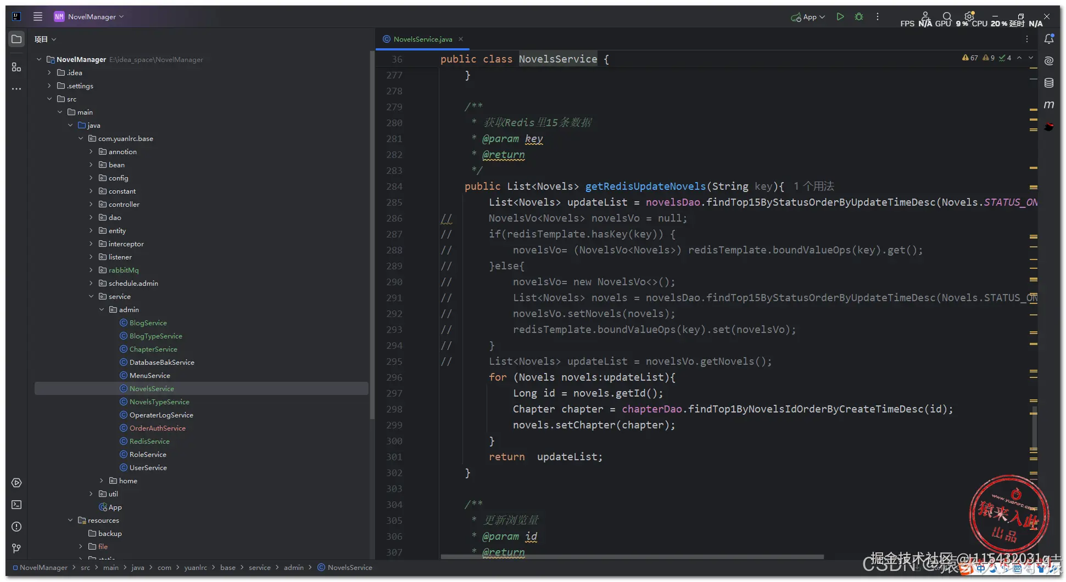This screenshot has height=582, width=1066.
Task: Expand the controller package
Action: coord(91,204)
